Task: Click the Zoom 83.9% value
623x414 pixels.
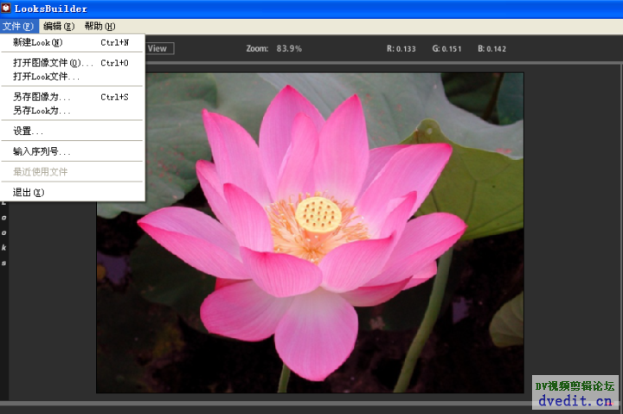Action: click(x=289, y=48)
